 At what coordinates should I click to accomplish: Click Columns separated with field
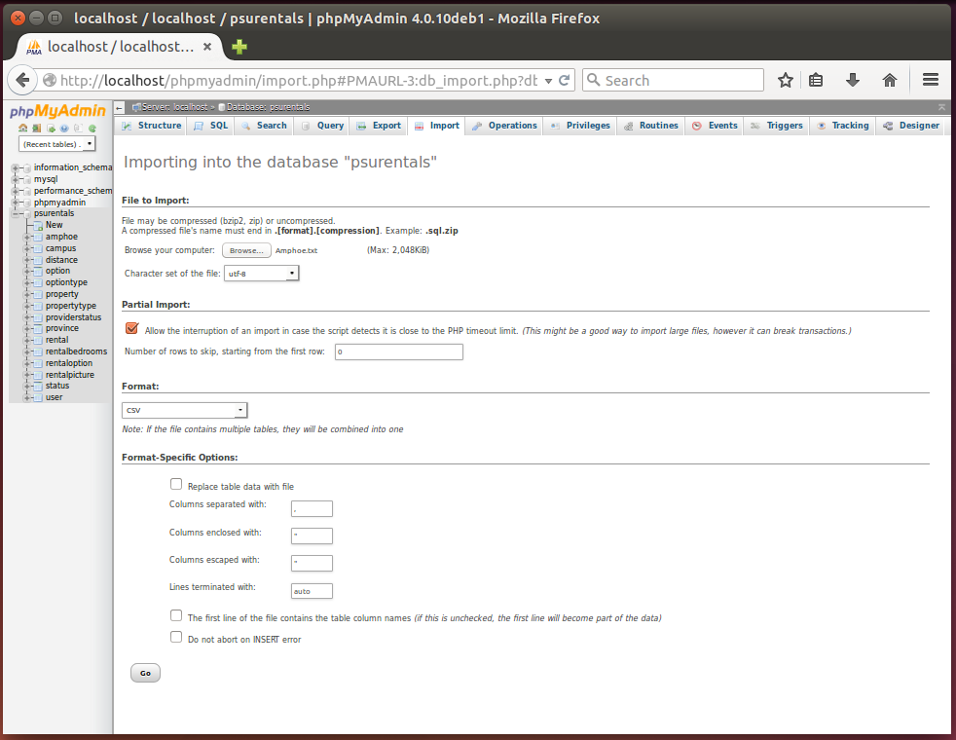[x=312, y=509]
